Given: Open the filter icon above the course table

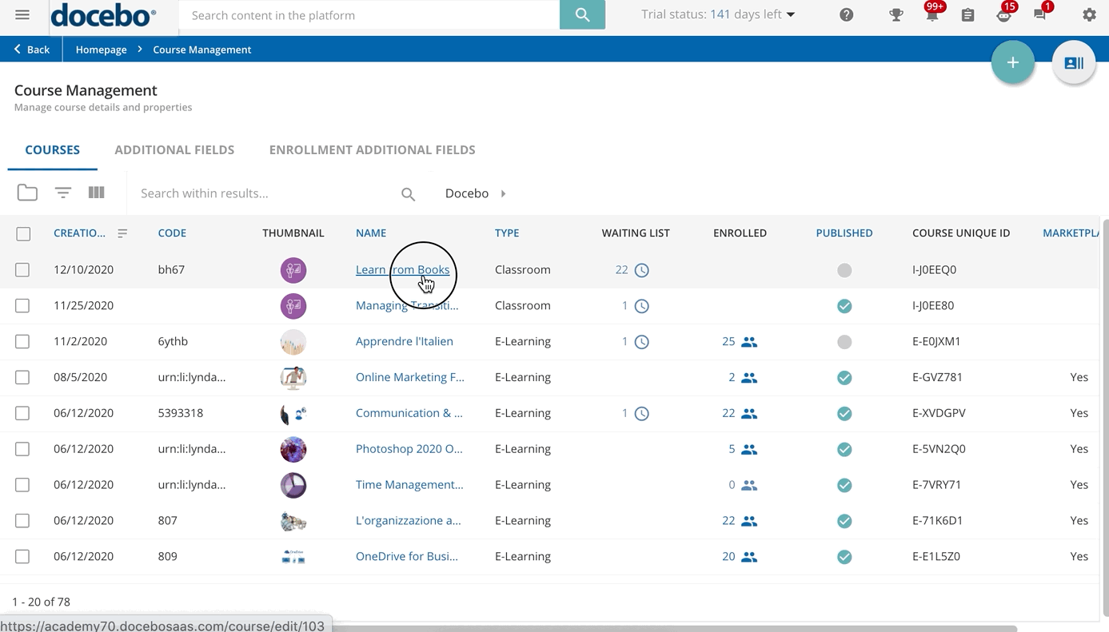Looking at the screenshot, I should [x=62, y=193].
